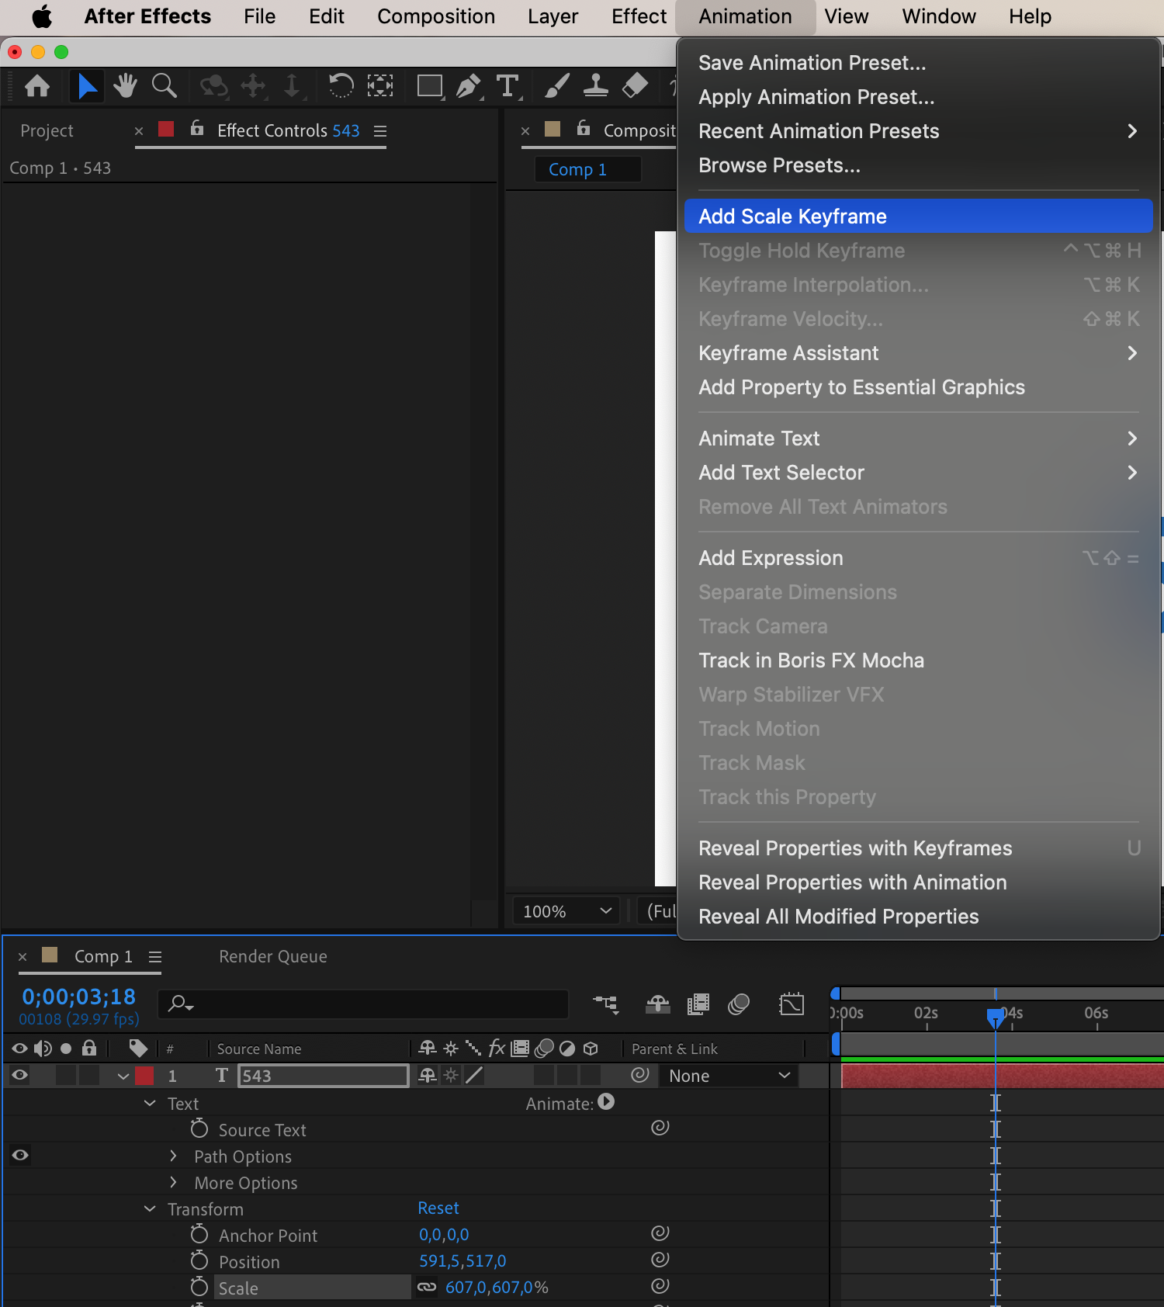Click the Transform Reset link
Viewport: 1164px width, 1307px height.
[x=438, y=1208]
